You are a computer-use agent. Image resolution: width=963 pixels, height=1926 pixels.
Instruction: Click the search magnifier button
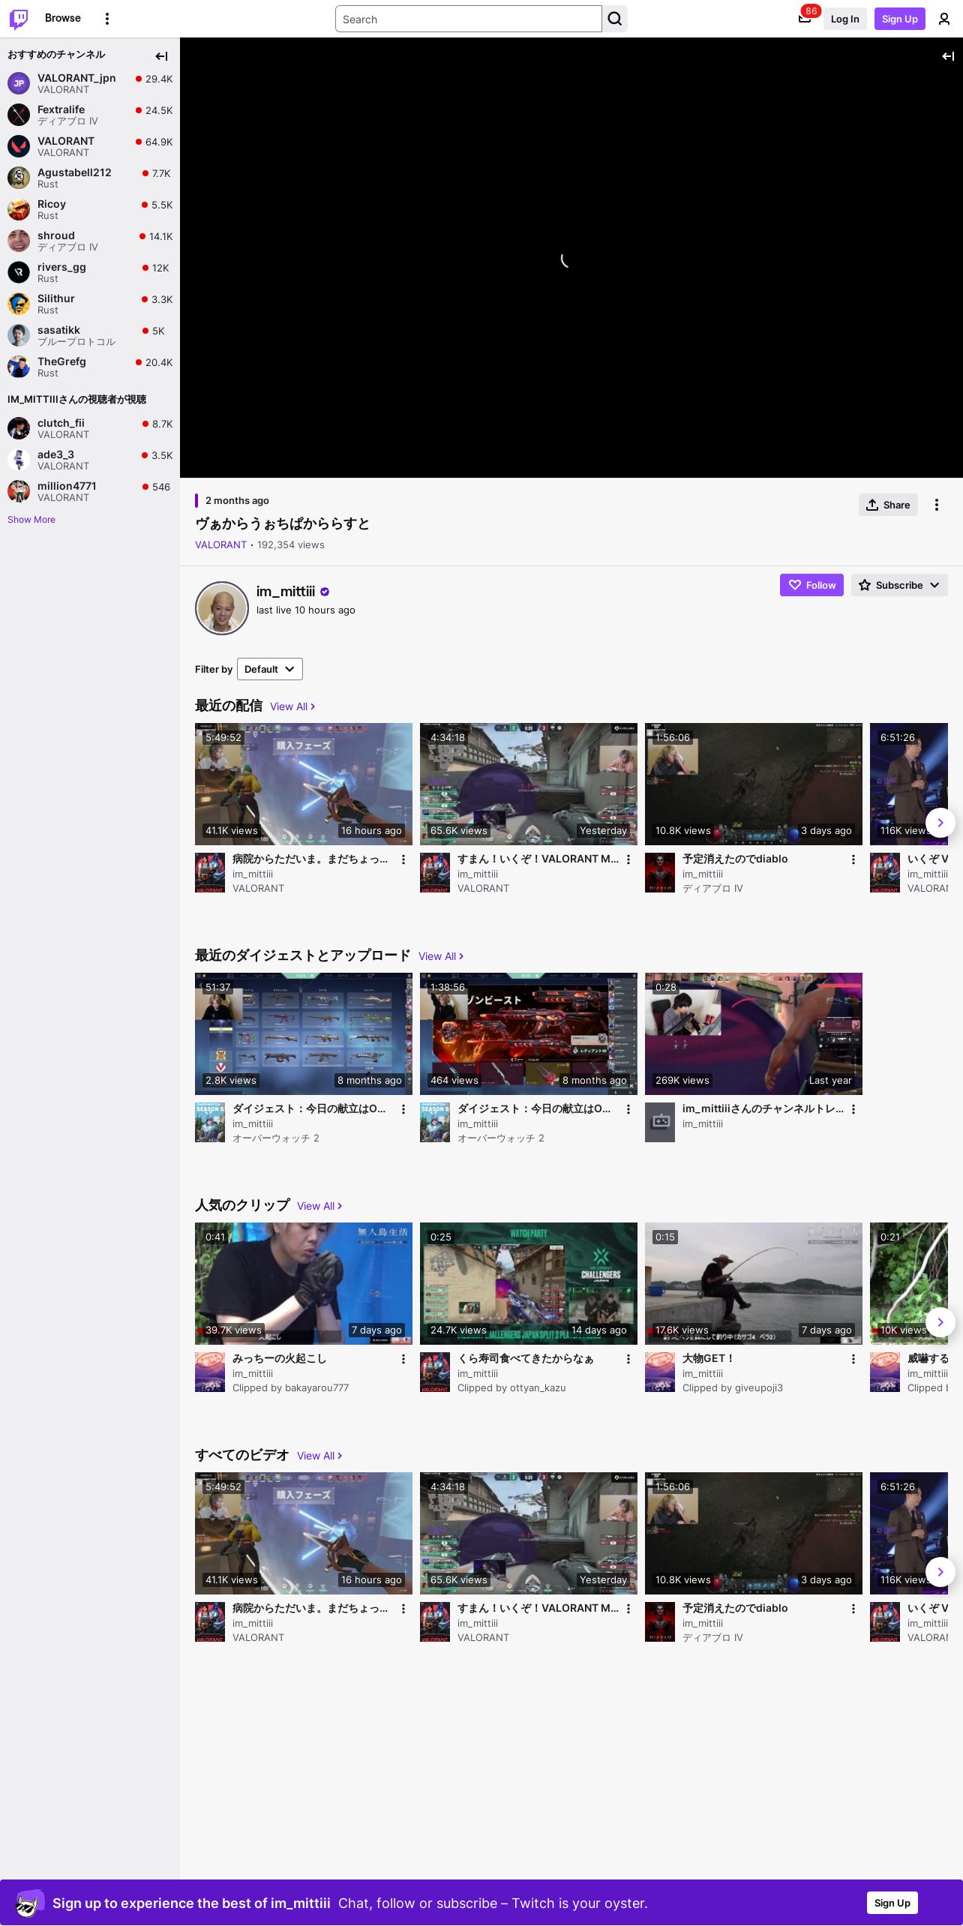click(x=615, y=19)
